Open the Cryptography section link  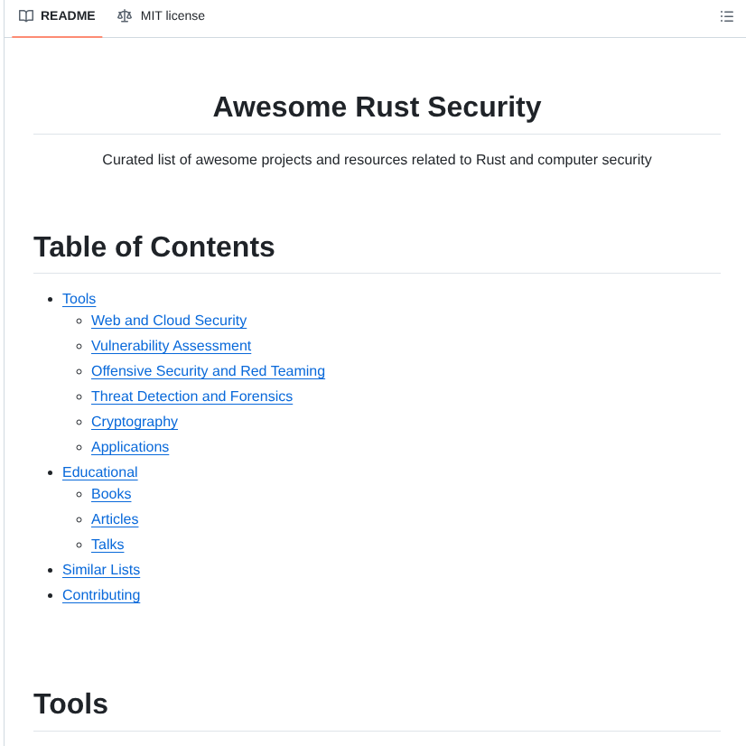(x=134, y=422)
